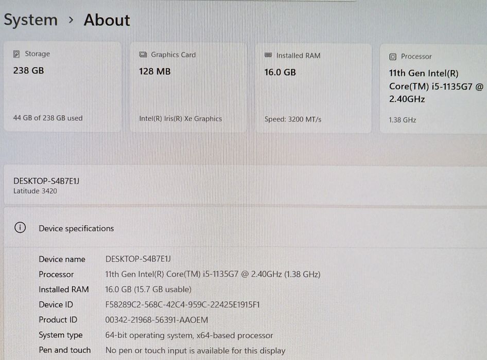Click Product ID value 00342-21968-56391-AAOEM

(x=156, y=320)
